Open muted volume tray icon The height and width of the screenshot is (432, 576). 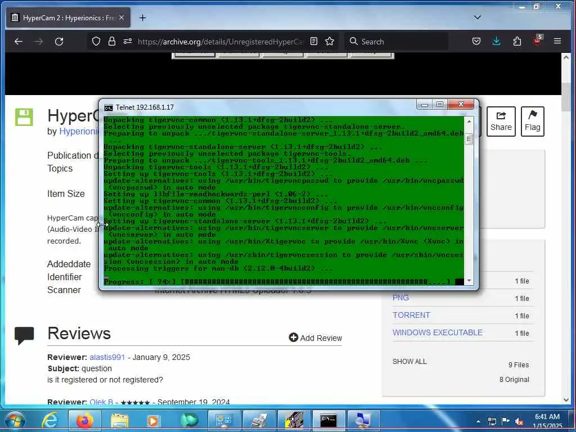pos(519,421)
